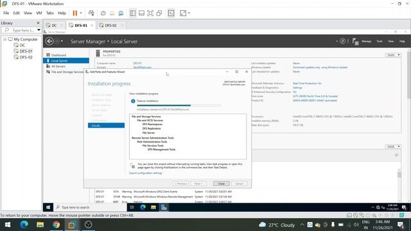Launch Chrome from host taskbar
The height and width of the screenshot is (231, 411).
pyautogui.click(x=56, y=225)
